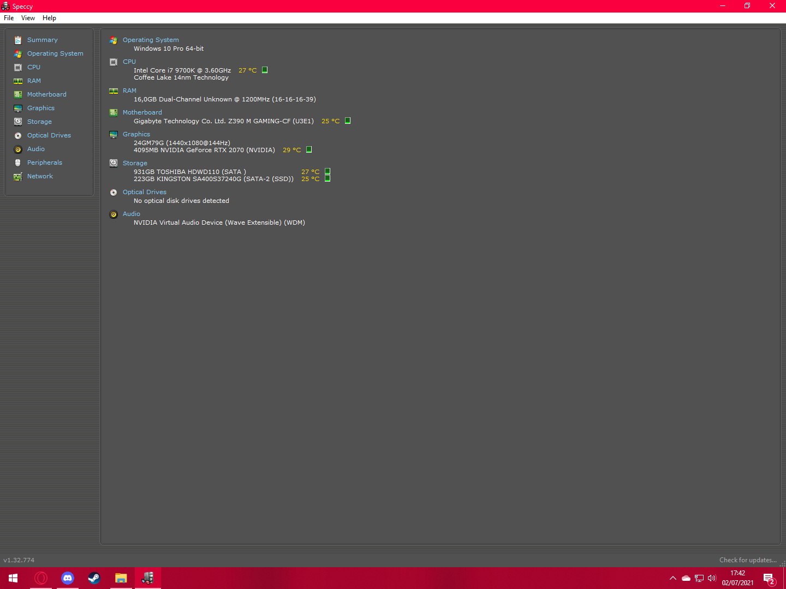This screenshot has height=589, width=786.
Task: Click the Operating System heading link
Action: coord(151,40)
